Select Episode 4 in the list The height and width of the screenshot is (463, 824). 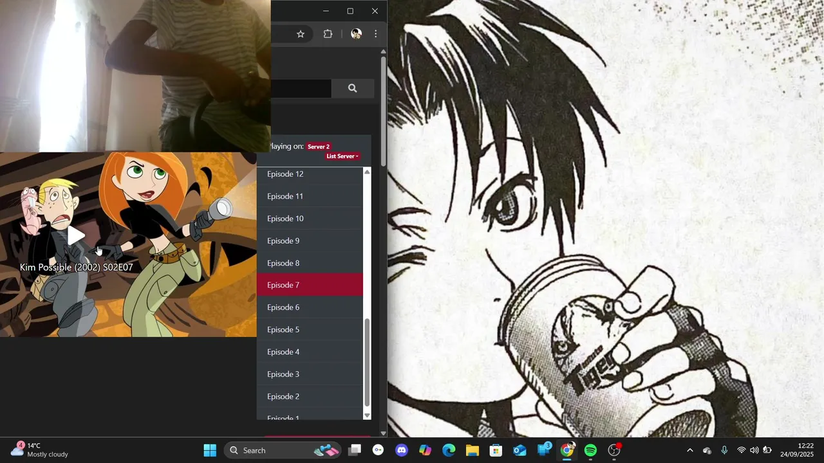coord(310,352)
